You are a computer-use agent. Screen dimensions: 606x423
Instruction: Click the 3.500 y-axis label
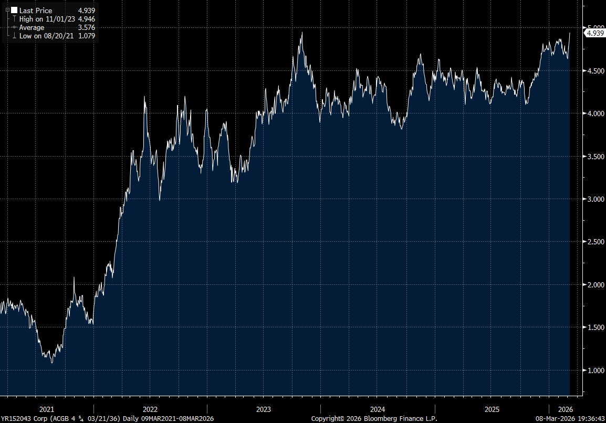click(x=595, y=157)
